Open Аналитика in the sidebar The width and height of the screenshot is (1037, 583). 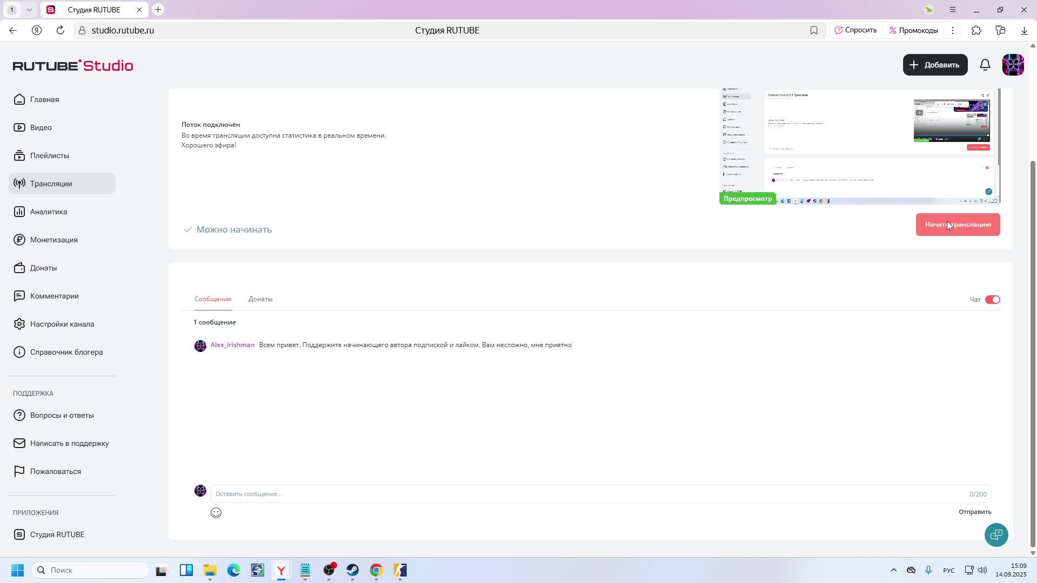pos(49,212)
